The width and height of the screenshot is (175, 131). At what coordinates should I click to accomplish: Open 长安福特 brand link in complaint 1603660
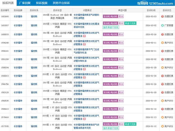pyautogui.click(x=18, y=16)
